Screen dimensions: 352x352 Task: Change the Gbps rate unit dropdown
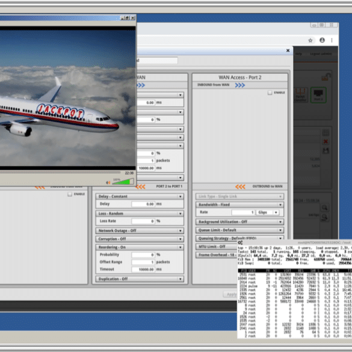point(268,212)
